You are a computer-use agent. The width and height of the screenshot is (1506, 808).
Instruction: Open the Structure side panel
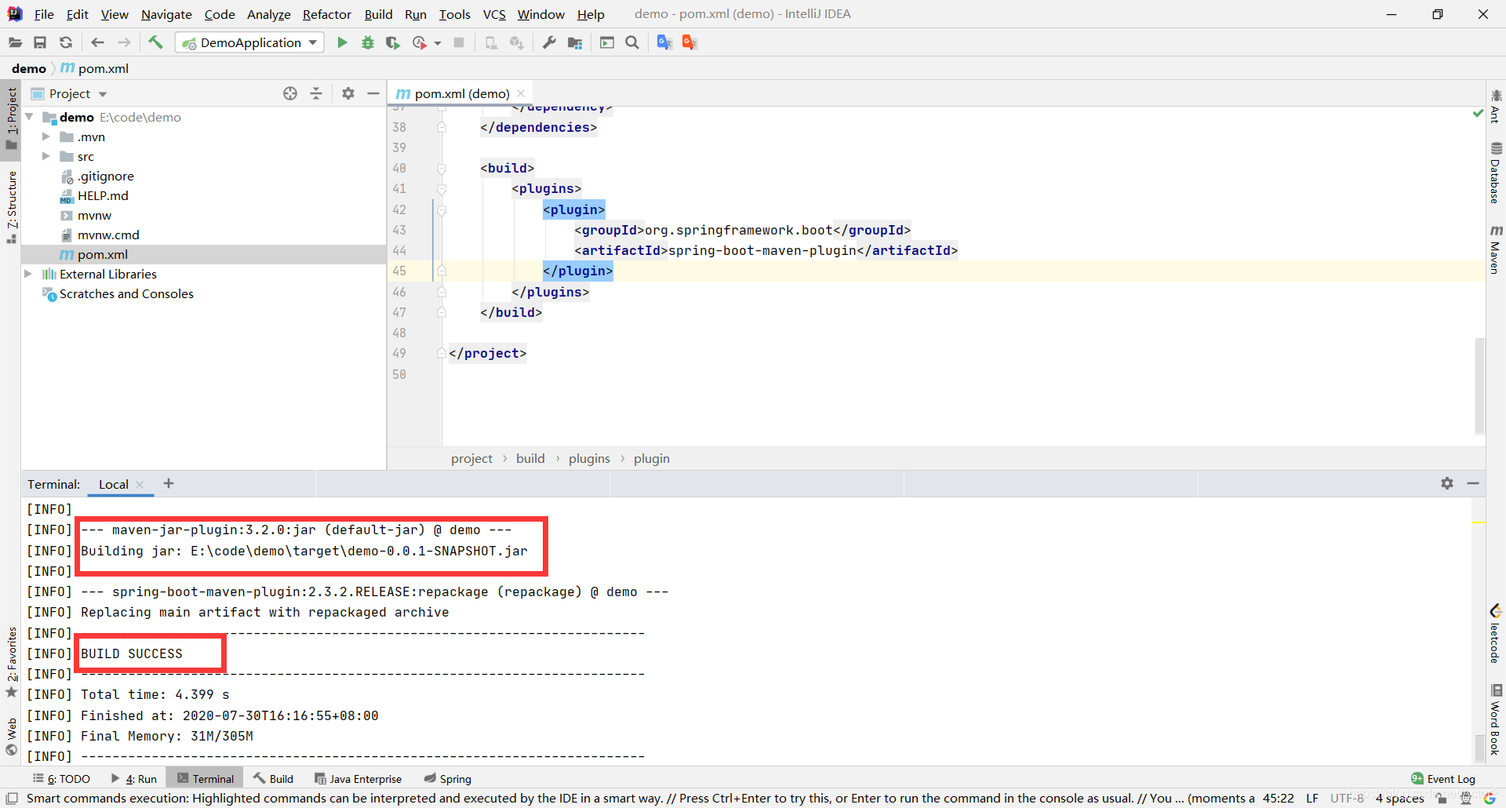(11, 207)
